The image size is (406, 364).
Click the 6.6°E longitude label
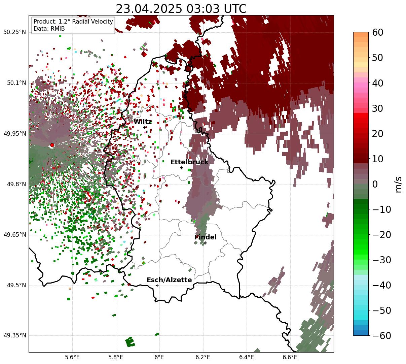point(290,357)
